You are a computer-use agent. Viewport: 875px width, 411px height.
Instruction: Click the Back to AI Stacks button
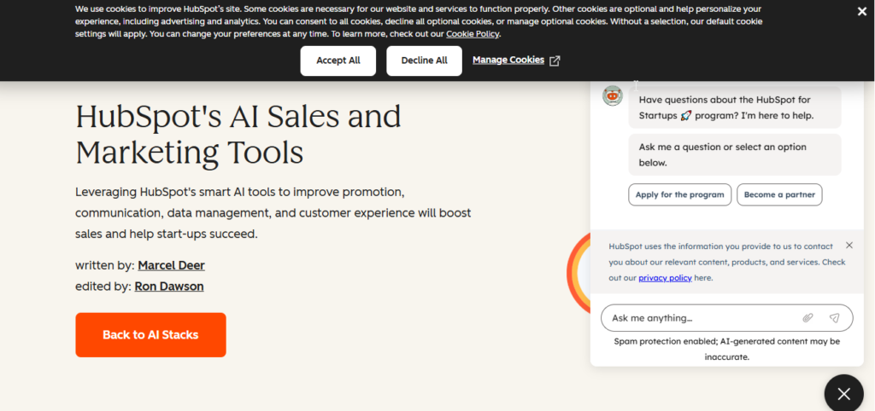pos(150,335)
